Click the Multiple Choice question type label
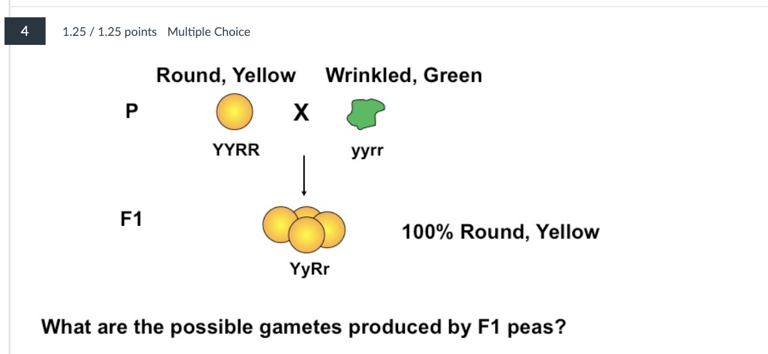Image resolution: width=768 pixels, height=354 pixels. 209,31
